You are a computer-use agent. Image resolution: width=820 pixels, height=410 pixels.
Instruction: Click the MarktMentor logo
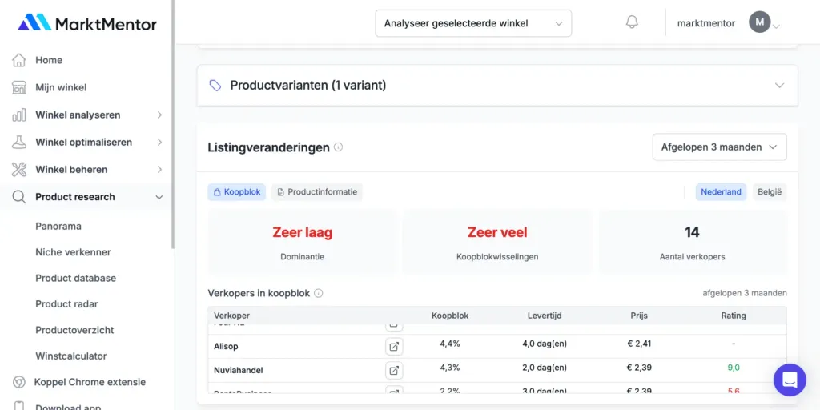tap(87, 23)
